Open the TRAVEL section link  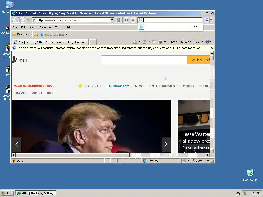(20, 93)
